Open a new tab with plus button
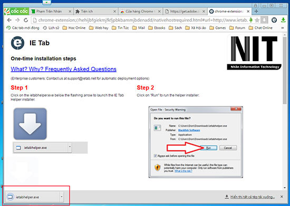The width and height of the screenshot is (290, 206). coord(256,11)
